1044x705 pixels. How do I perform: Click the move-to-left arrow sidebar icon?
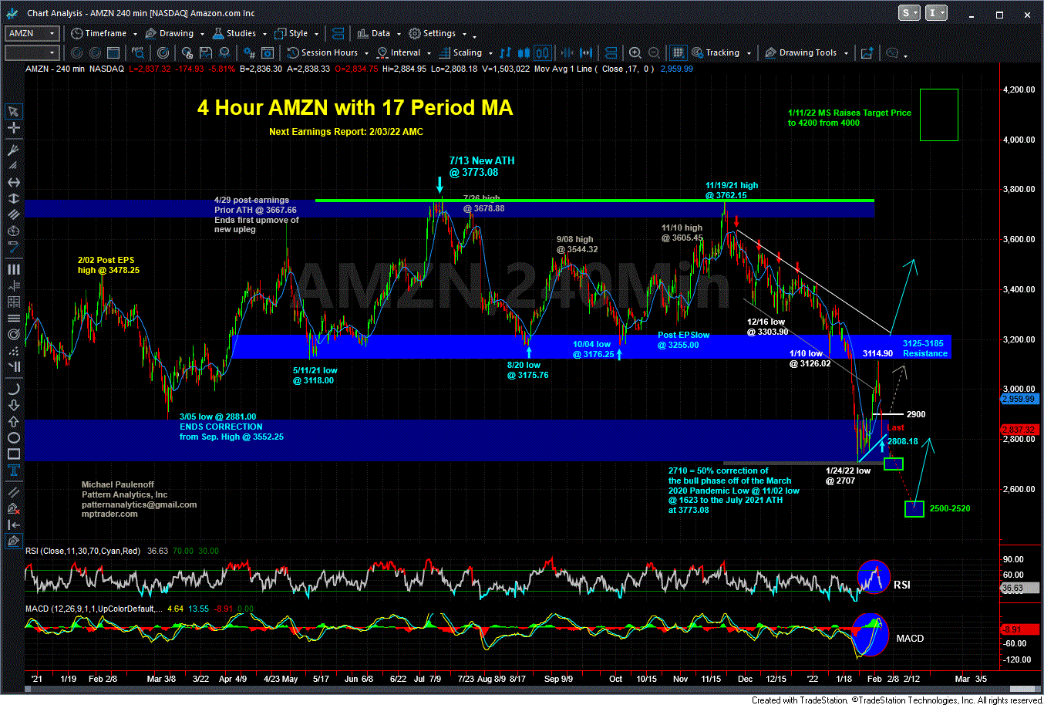click(13, 525)
